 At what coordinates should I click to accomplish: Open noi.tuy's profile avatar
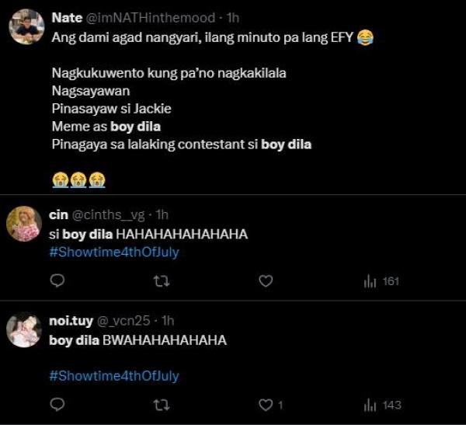click(24, 329)
